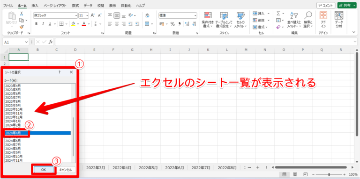Expand the font name combo box
Screen dimensions: 360x179
click(x=76, y=15)
